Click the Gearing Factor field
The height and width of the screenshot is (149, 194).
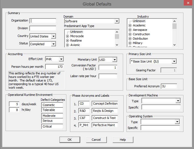click(x=169, y=70)
